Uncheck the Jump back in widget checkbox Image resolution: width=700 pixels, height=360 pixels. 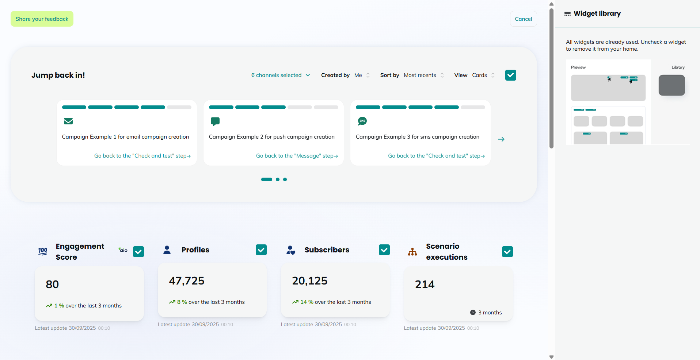[511, 75]
